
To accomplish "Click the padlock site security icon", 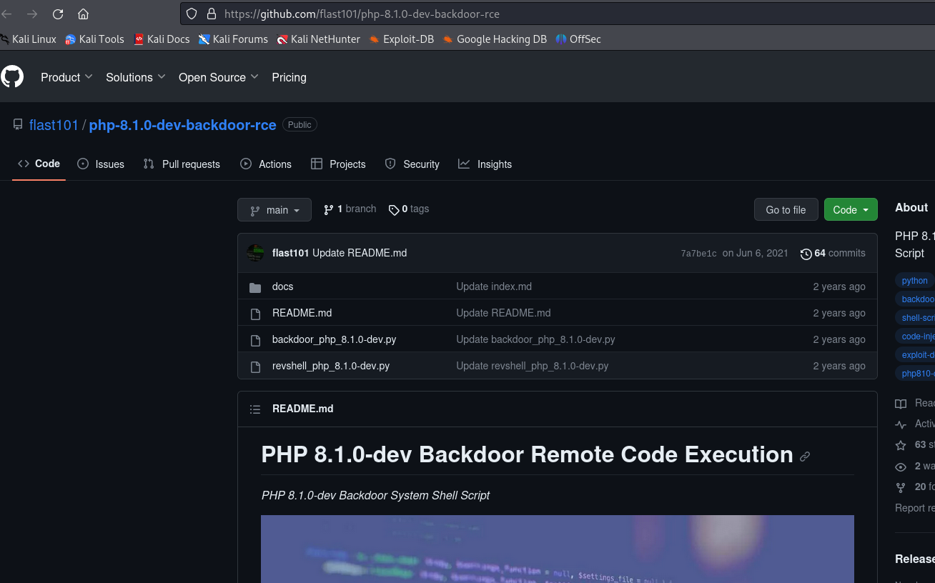I will tap(211, 14).
